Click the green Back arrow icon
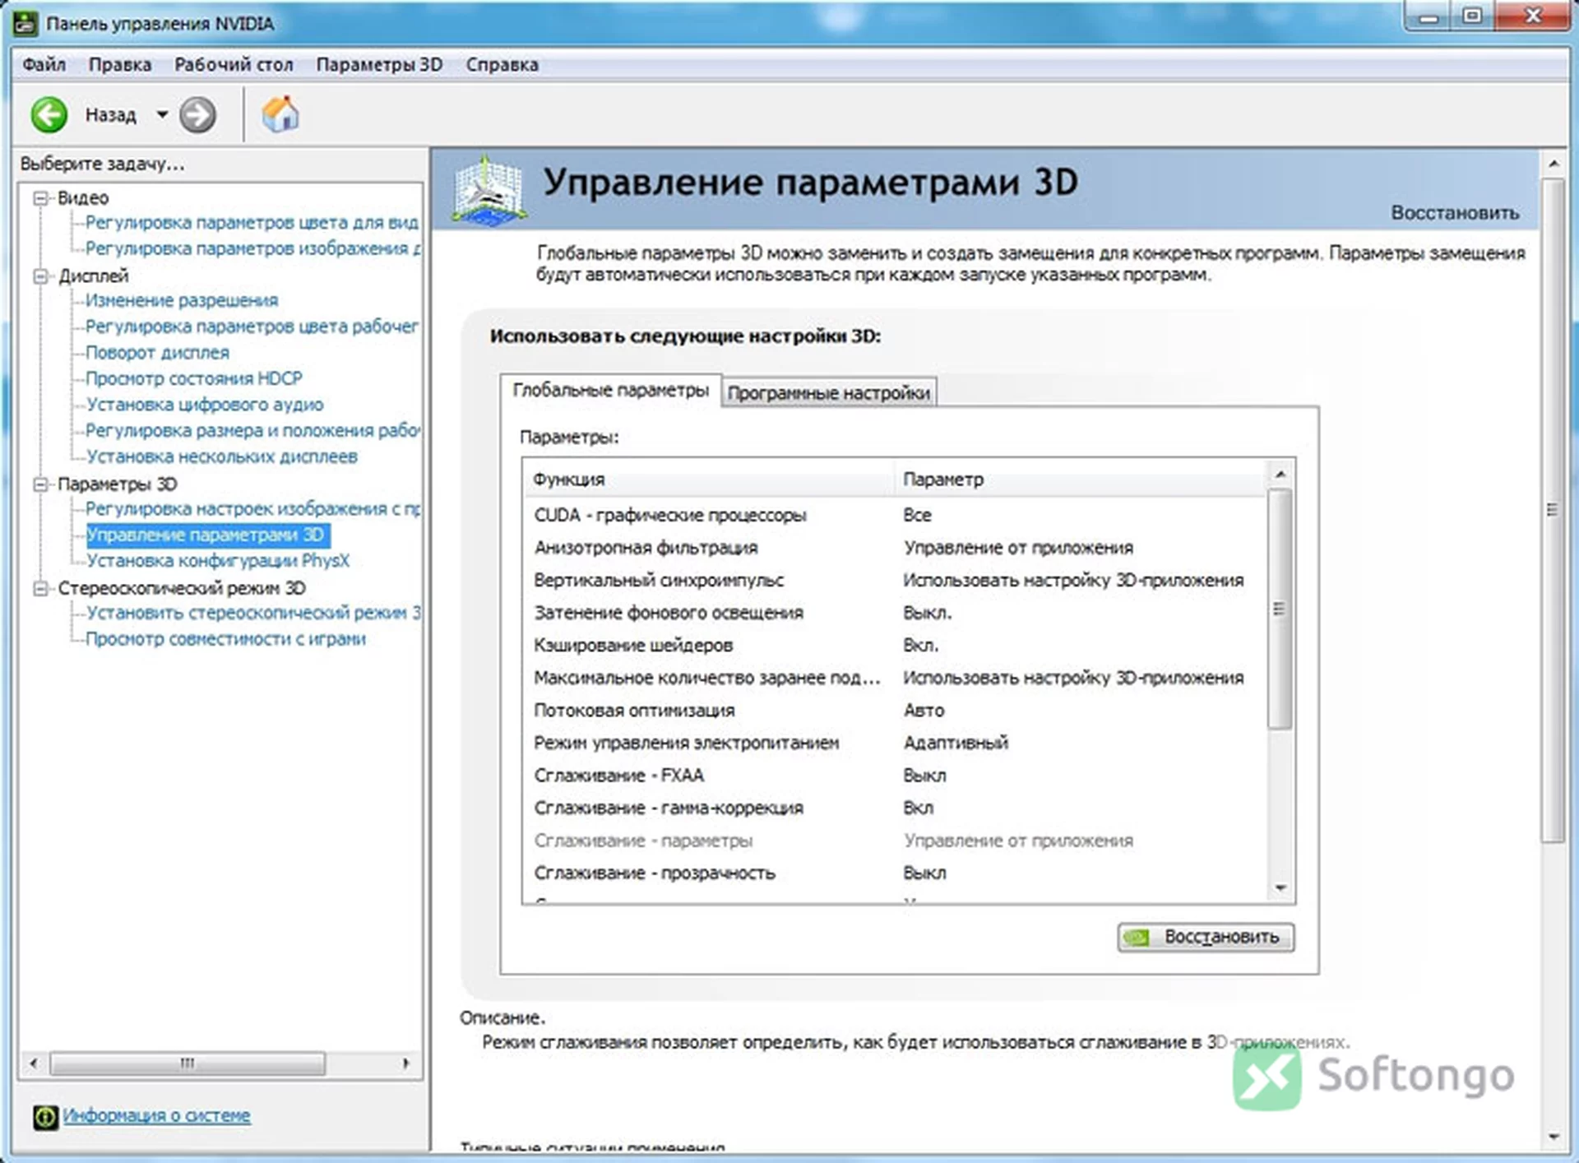This screenshot has width=1579, height=1163. [49, 114]
